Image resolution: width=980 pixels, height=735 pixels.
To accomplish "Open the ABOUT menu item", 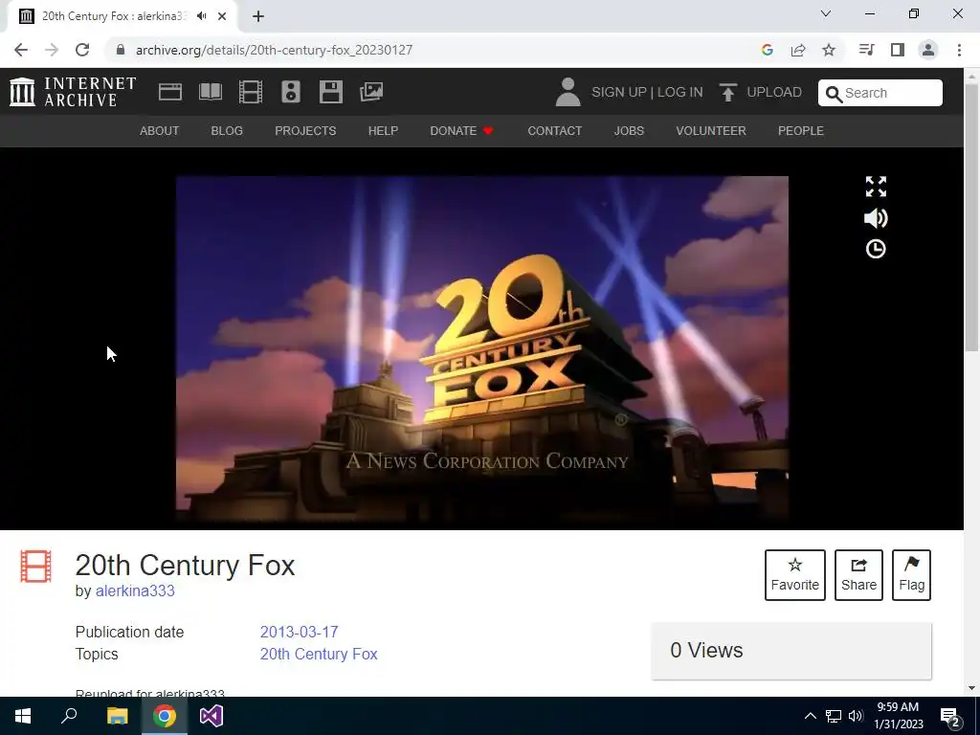I will 160,130.
